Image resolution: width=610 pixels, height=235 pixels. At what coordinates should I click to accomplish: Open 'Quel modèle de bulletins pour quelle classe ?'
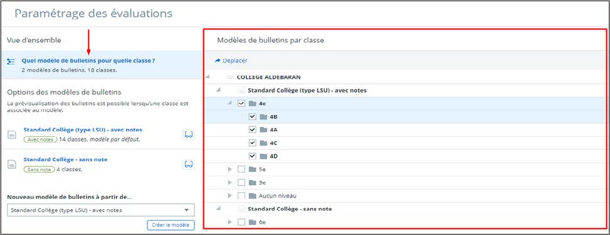pyautogui.click(x=88, y=61)
